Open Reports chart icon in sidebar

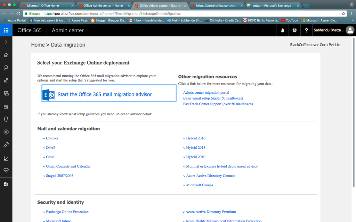6,158
